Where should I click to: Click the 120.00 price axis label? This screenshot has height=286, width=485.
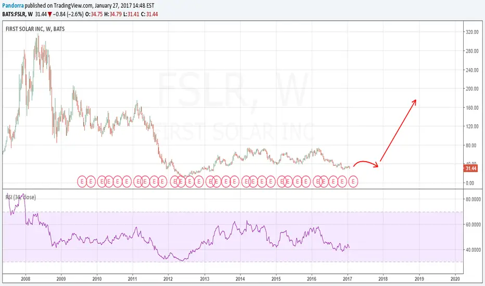(472, 126)
